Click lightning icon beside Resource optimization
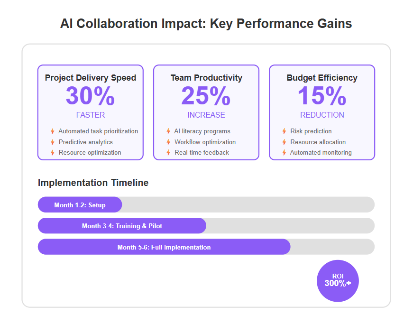The height and width of the screenshot is (324, 413). 53,153
